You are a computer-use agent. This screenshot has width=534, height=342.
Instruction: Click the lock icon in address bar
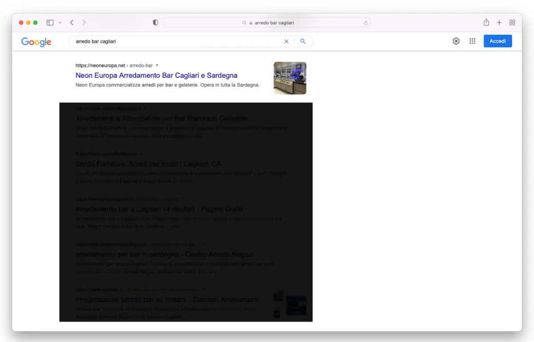click(251, 23)
